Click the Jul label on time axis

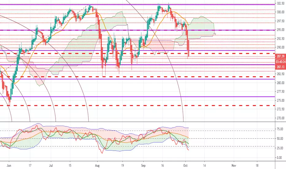pyautogui.click(x=51, y=166)
